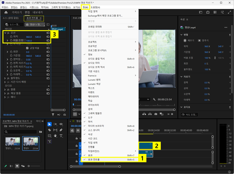
Task: Choose Lumetri 색상 from the menu
Action: pos(110,84)
